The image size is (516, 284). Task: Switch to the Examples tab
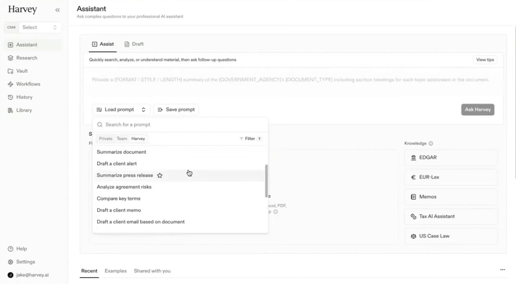coord(116,271)
